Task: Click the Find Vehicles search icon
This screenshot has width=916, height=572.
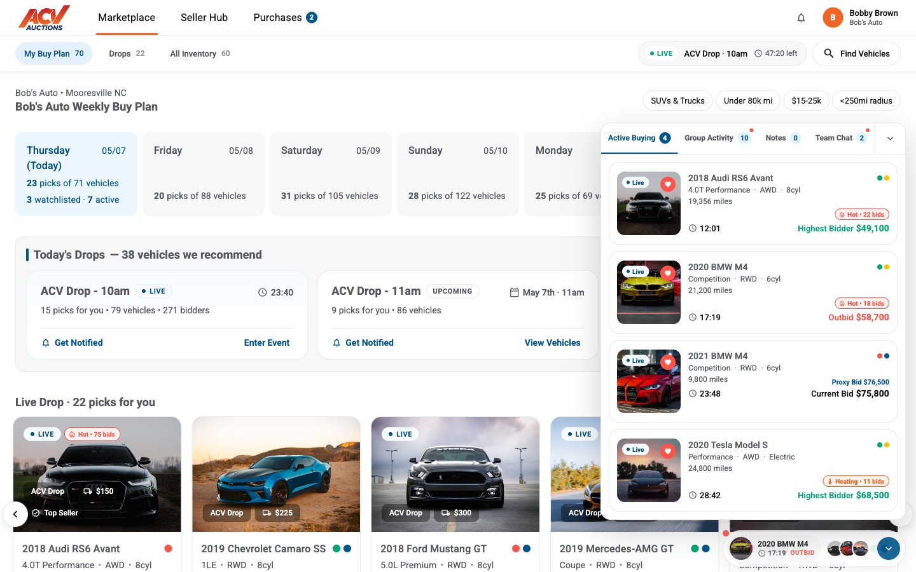Action: (828, 53)
